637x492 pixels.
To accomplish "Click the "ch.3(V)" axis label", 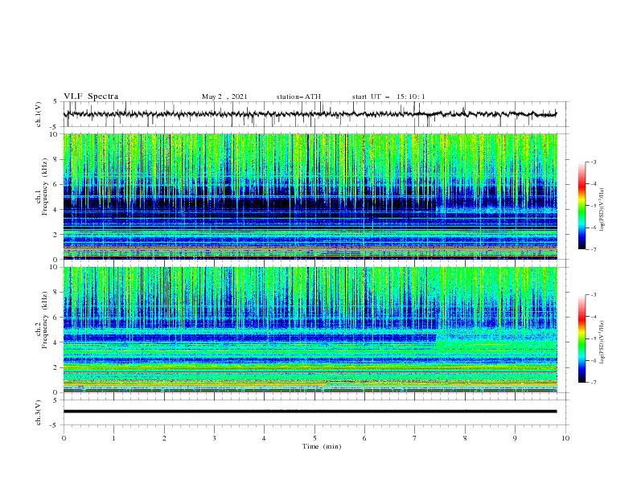I will pyautogui.click(x=39, y=413).
